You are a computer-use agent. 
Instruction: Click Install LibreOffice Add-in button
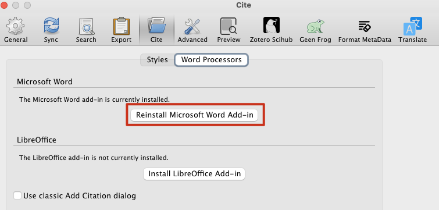click(194, 173)
